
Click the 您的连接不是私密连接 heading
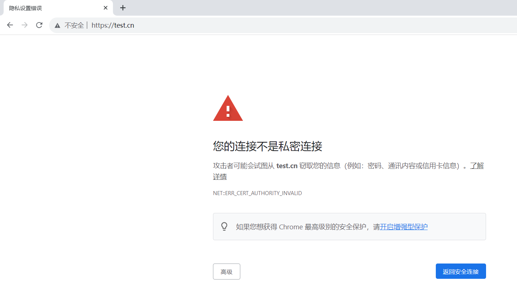268,146
